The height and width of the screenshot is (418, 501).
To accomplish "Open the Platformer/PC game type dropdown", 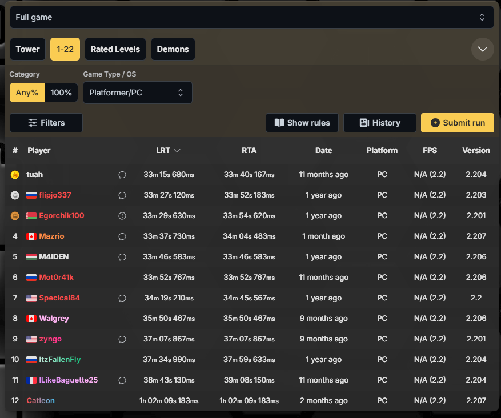I will (138, 93).
